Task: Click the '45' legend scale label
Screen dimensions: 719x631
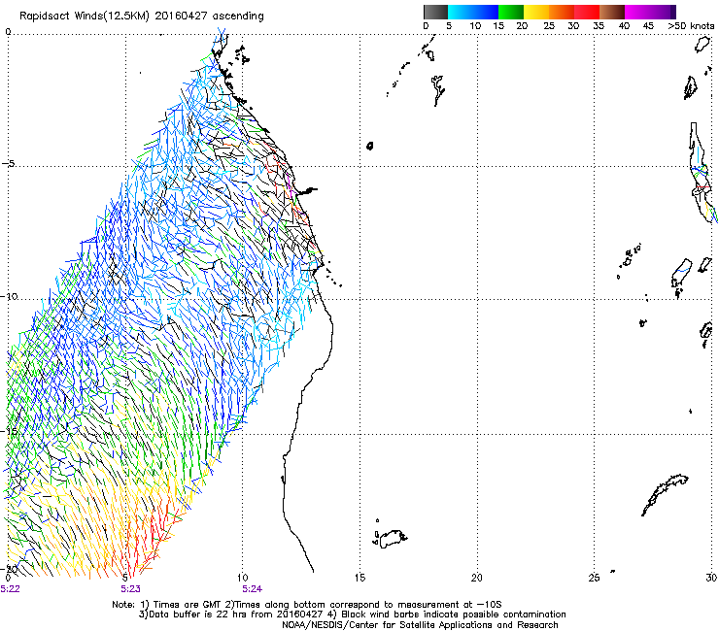Action: tap(648, 25)
